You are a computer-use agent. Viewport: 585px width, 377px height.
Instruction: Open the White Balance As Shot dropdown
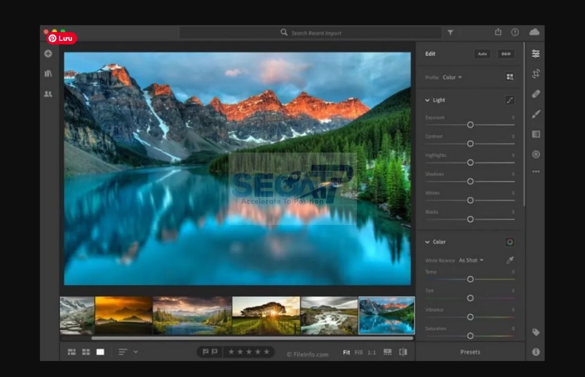pos(470,260)
